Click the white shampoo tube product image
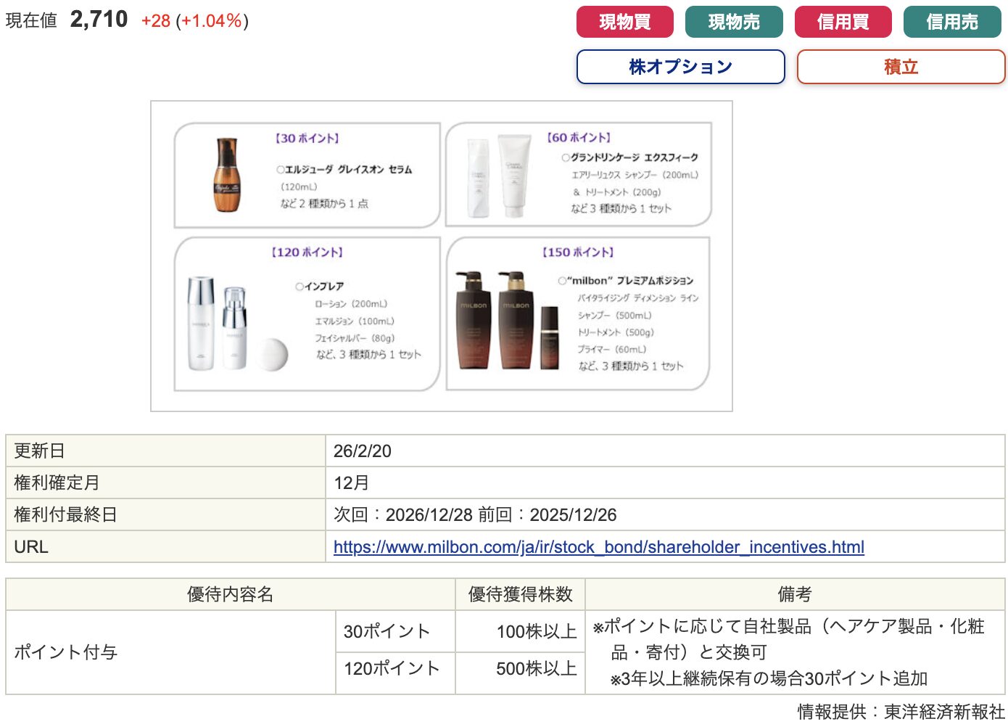 pos(513,176)
